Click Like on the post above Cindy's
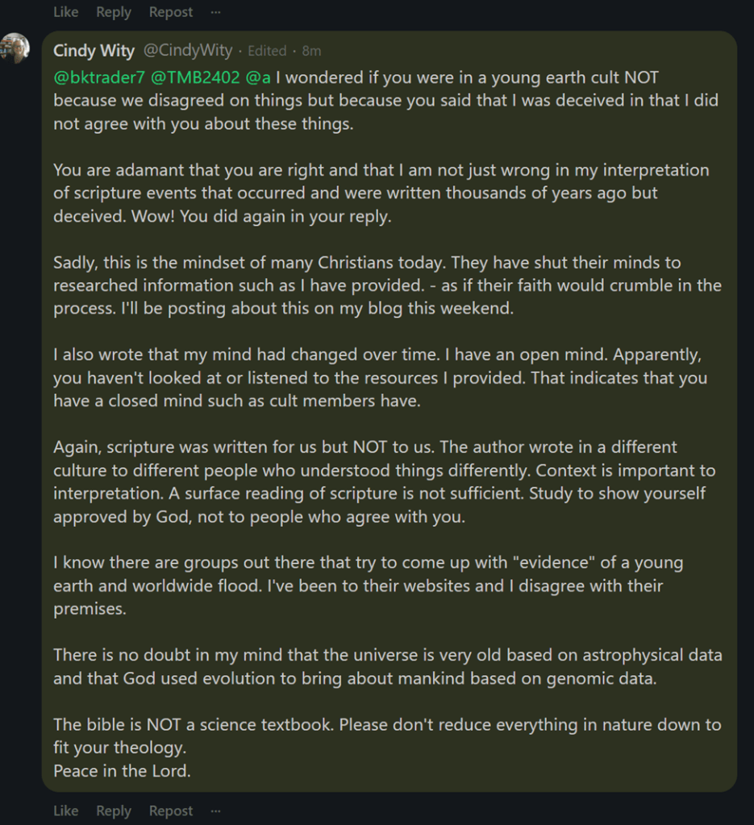 pos(65,12)
